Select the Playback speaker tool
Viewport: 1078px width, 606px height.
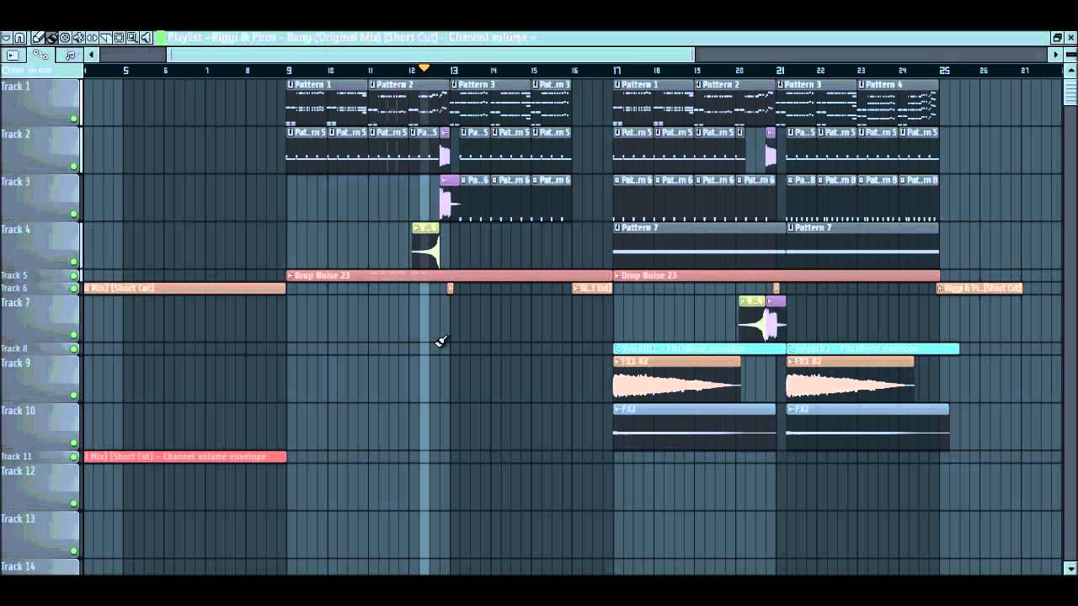tap(146, 38)
